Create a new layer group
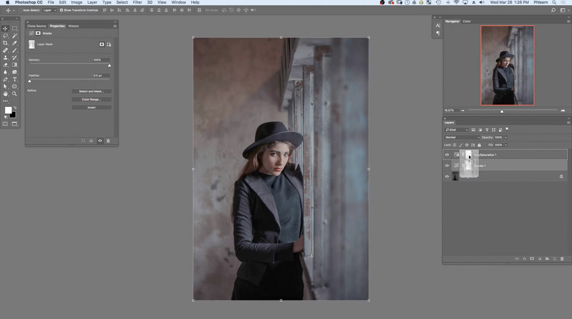 pos(547,259)
